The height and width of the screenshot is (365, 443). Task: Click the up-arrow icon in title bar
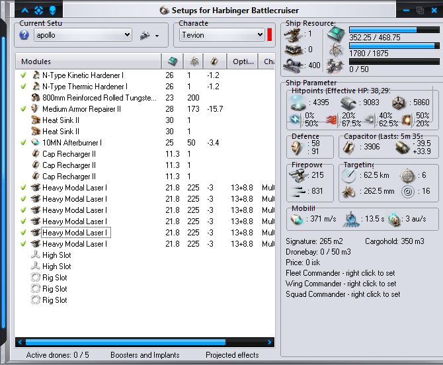tap(25, 11)
